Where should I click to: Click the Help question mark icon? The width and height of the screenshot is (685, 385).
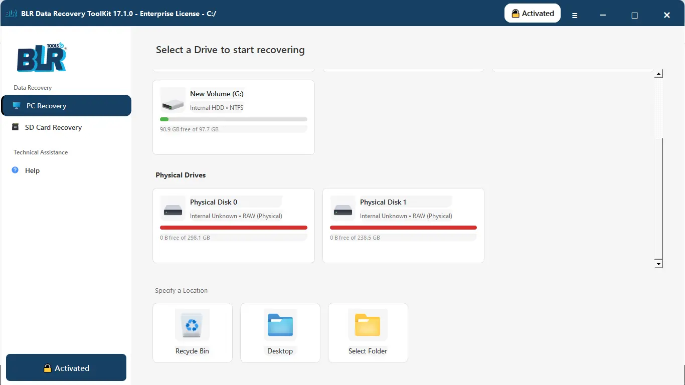[x=16, y=170]
